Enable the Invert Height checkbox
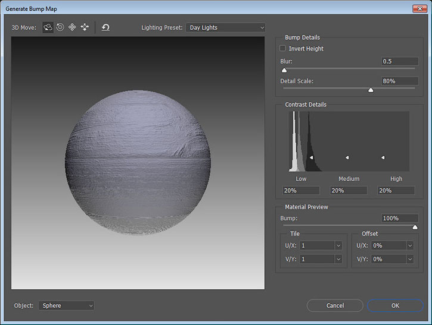432x325 pixels. (x=283, y=49)
